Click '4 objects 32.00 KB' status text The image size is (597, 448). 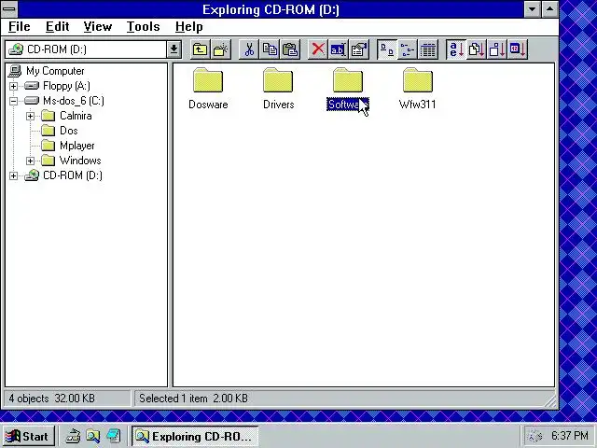[52, 399]
